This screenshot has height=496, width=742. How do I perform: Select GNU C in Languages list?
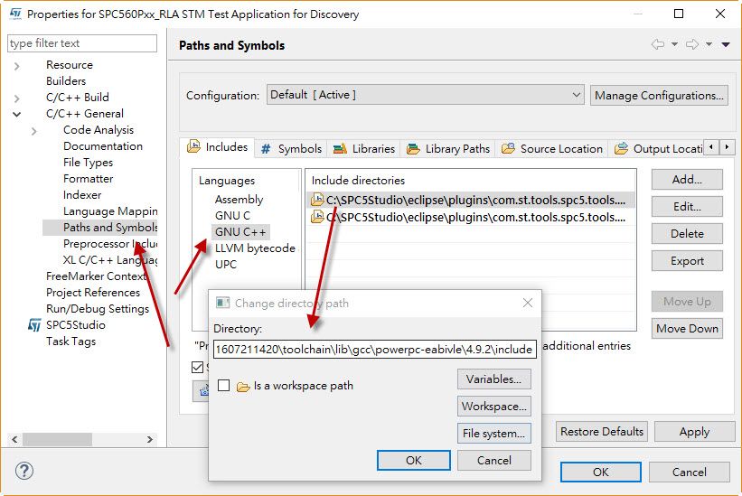coord(232,216)
